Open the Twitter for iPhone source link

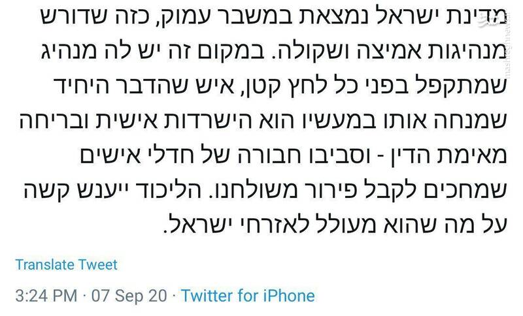coord(248,296)
